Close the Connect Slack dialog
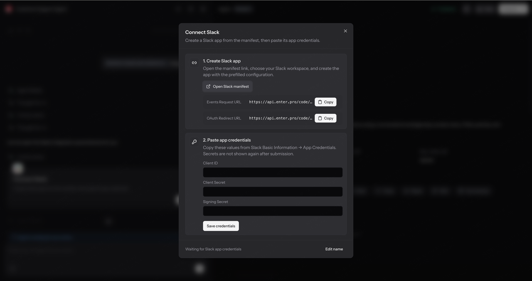Screen dimensions: 532x281 (345, 31)
